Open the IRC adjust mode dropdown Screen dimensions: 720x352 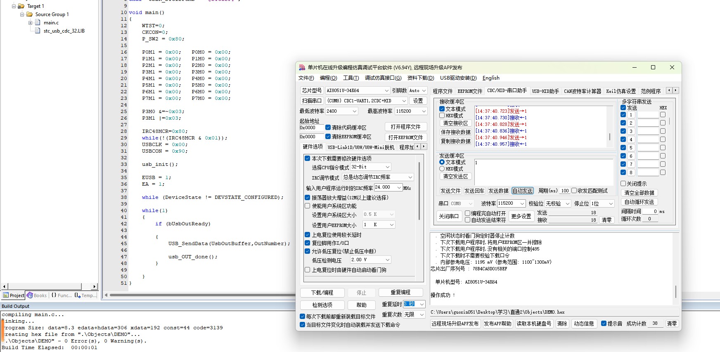pyautogui.click(x=410, y=177)
